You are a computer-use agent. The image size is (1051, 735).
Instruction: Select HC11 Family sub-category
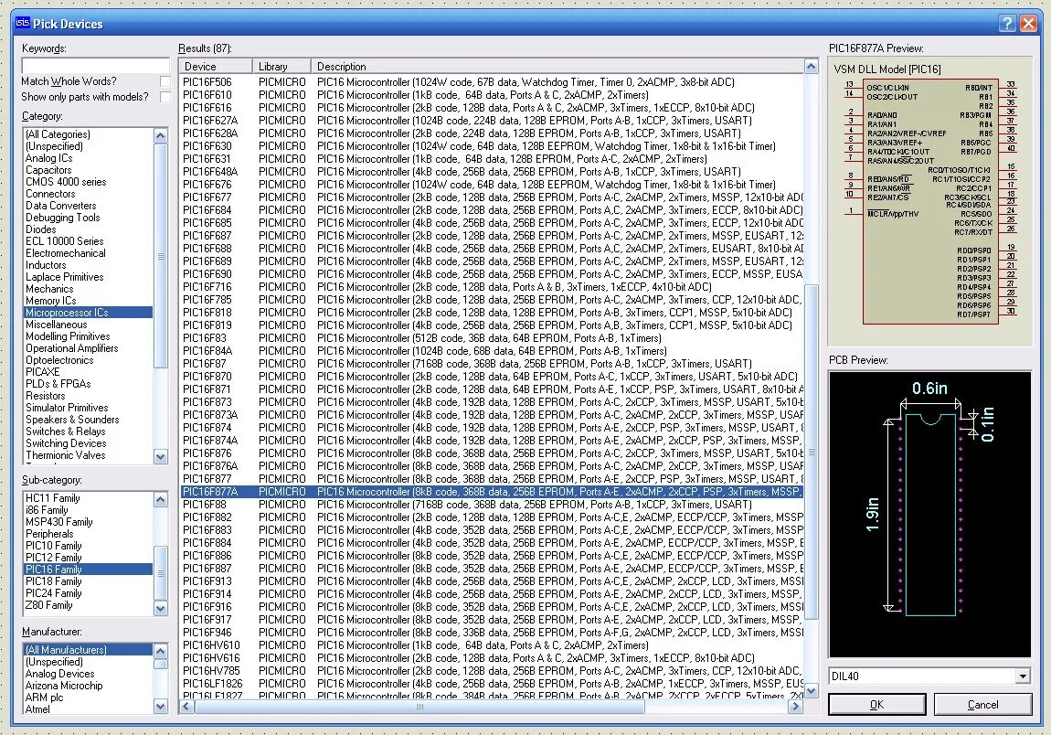88,498
